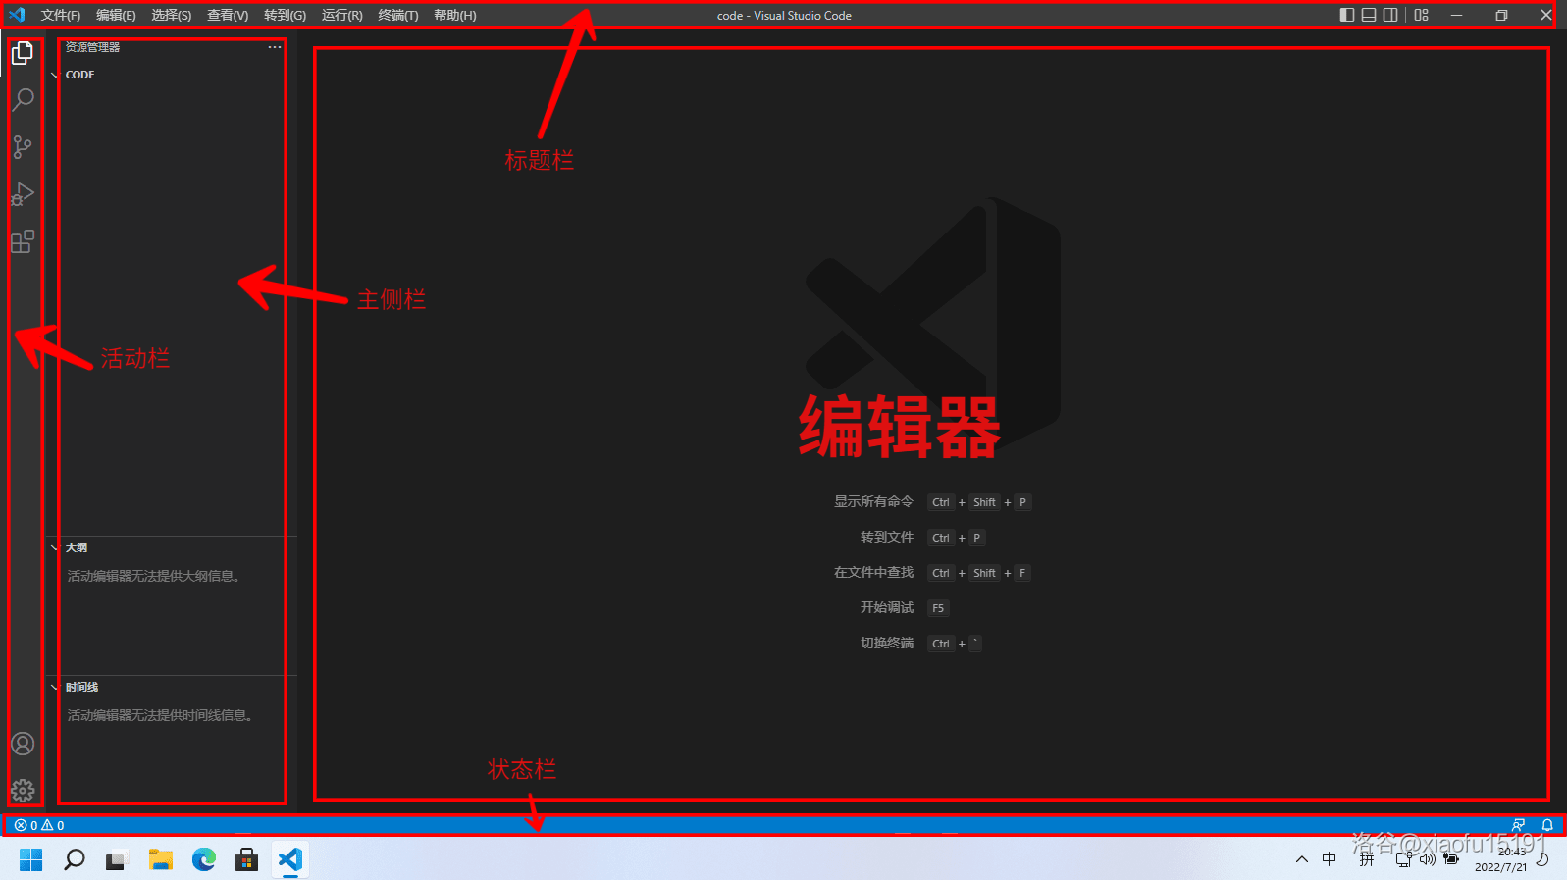Image resolution: width=1567 pixels, height=880 pixels.
Task: Open Windows taskbar search
Action: pyautogui.click(x=75, y=860)
